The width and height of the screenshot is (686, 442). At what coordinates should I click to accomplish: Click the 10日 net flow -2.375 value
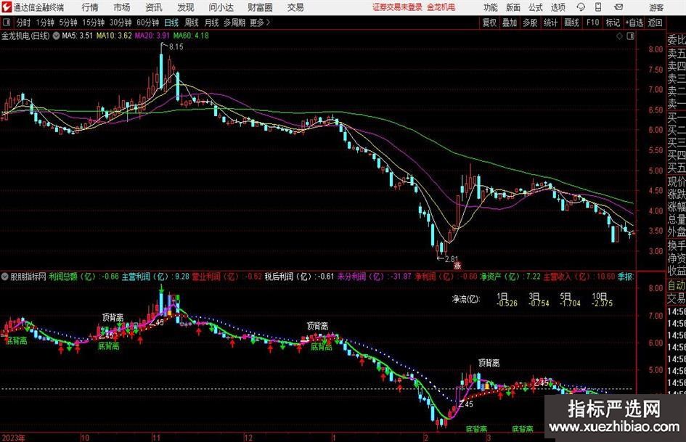tap(602, 303)
